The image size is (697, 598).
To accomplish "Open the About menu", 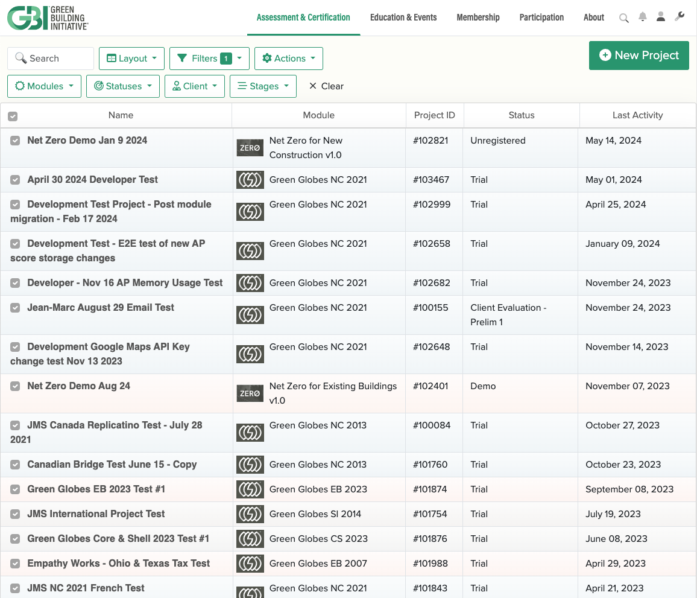I will [x=594, y=17].
